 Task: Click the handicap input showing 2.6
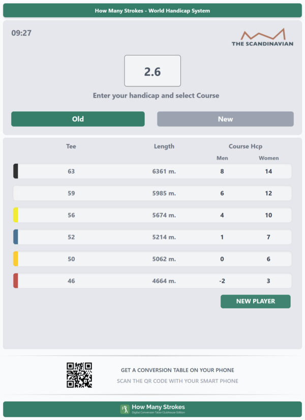click(152, 71)
